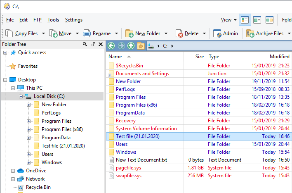Open the Copy Files dropdown arrow

coord(43,33)
